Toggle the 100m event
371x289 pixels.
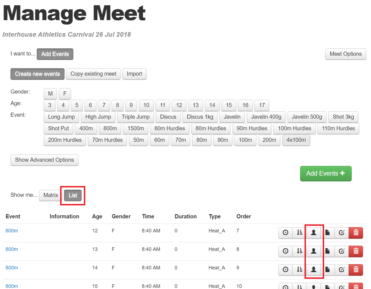(x=245, y=140)
